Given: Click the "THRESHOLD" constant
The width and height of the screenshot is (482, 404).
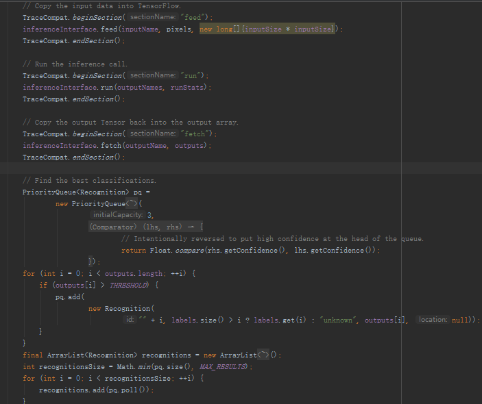Looking at the screenshot, I should (x=128, y=285).
